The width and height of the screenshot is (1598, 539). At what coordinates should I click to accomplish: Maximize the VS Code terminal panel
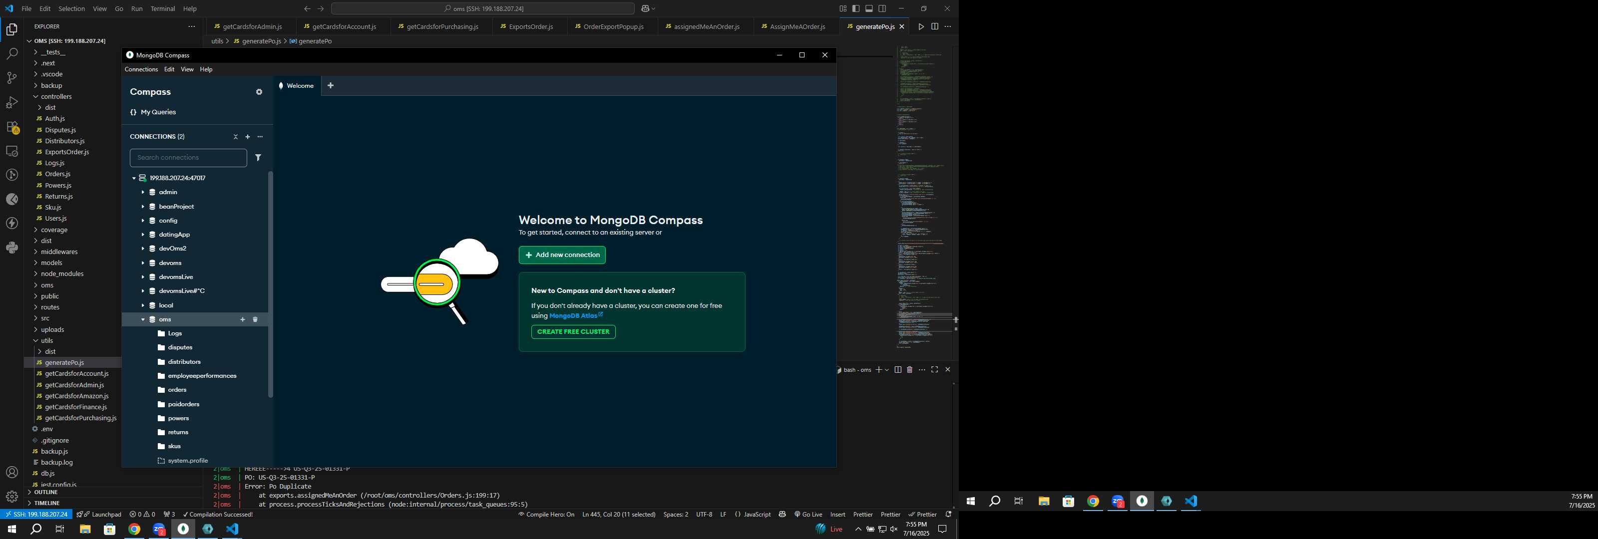click(x=935, y=370)
